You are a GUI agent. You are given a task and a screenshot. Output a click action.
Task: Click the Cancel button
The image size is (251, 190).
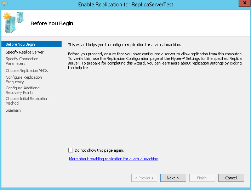[x=231, y=178]
